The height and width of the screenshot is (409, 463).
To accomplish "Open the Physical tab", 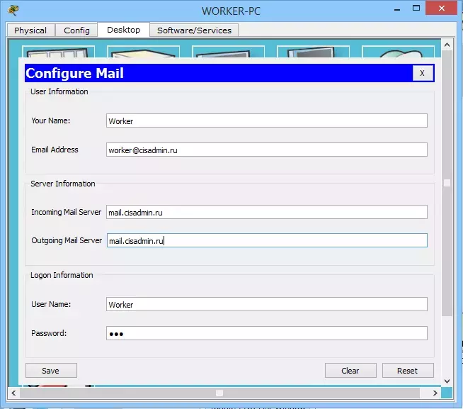I will click(x=30, y=30).
